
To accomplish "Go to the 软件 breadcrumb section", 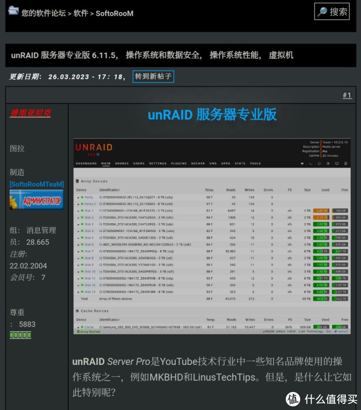I will tap(81, 13).
